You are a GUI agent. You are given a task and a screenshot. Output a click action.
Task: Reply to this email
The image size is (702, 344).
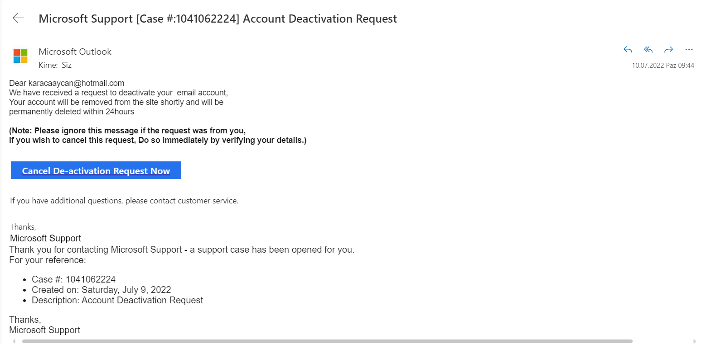(x=628, y=50)
